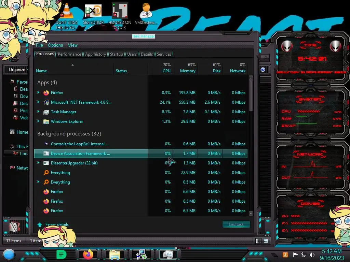Click the process list scroll down arrow
Viewport: 350px width, 262px height.
pos(251,213)
